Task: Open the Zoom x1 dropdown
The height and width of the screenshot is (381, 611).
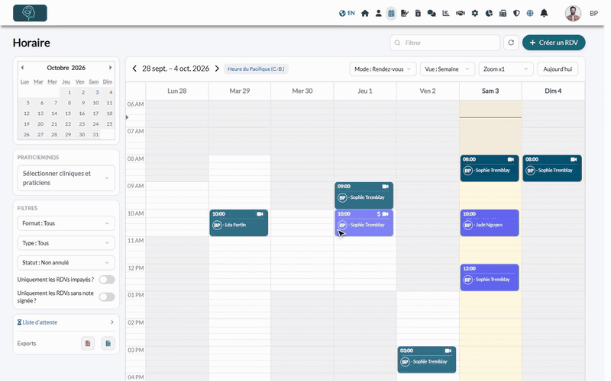Action: coord(506,69)
